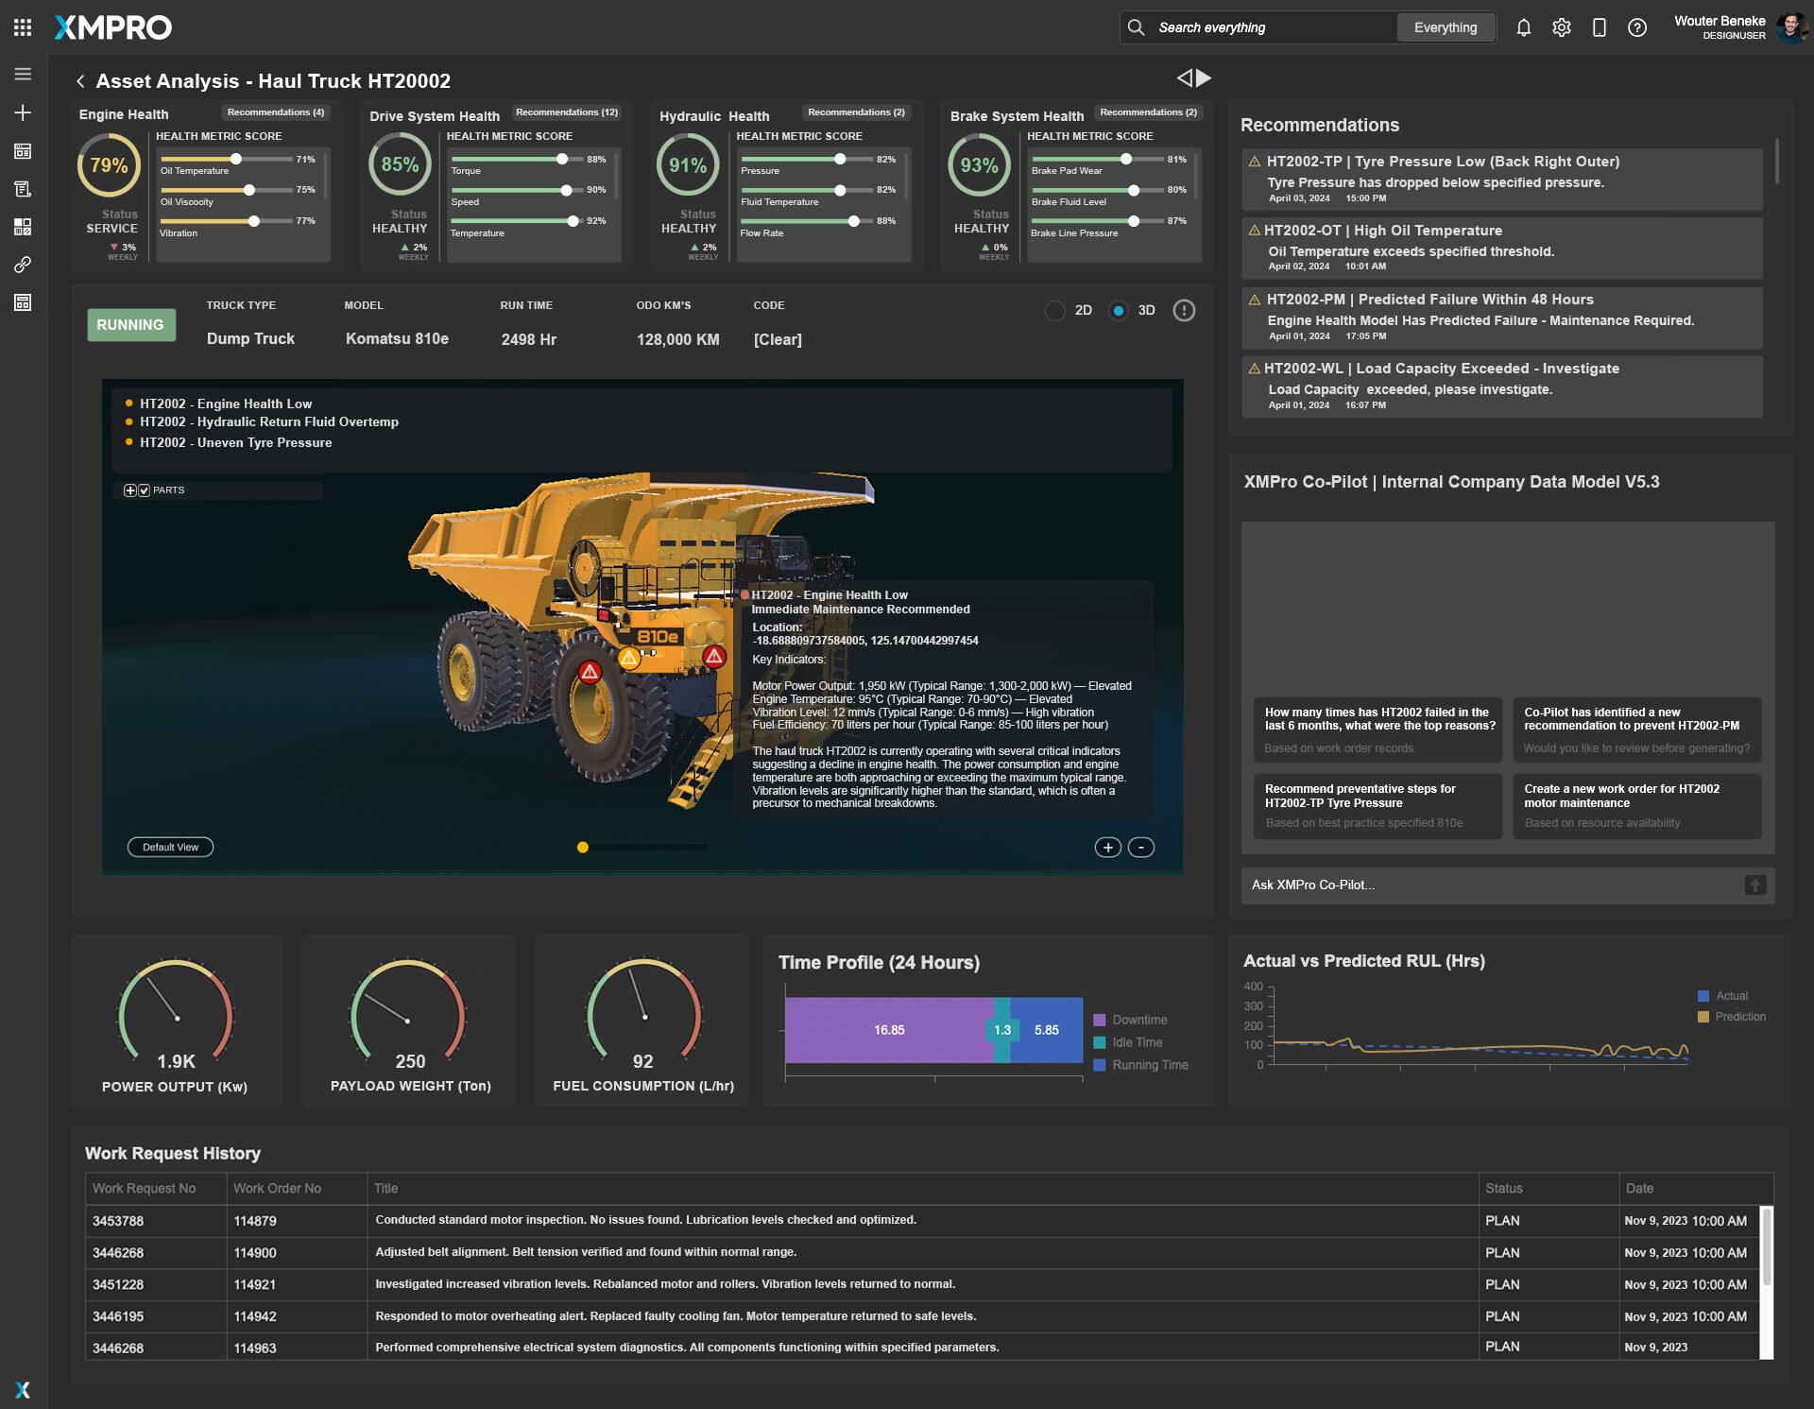Click the red warning marker on truck wheel
The height and width of the screenshot is (1409, 1814).
click(590, 672)
